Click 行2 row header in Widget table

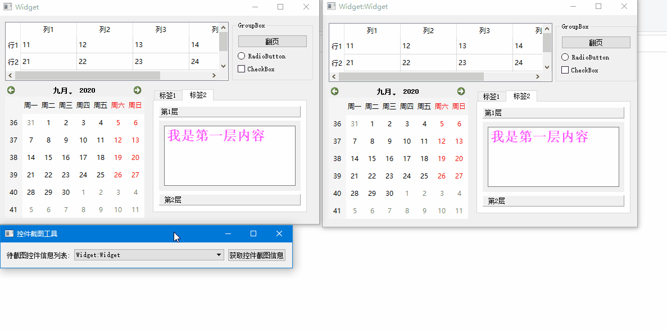(13, 62)
